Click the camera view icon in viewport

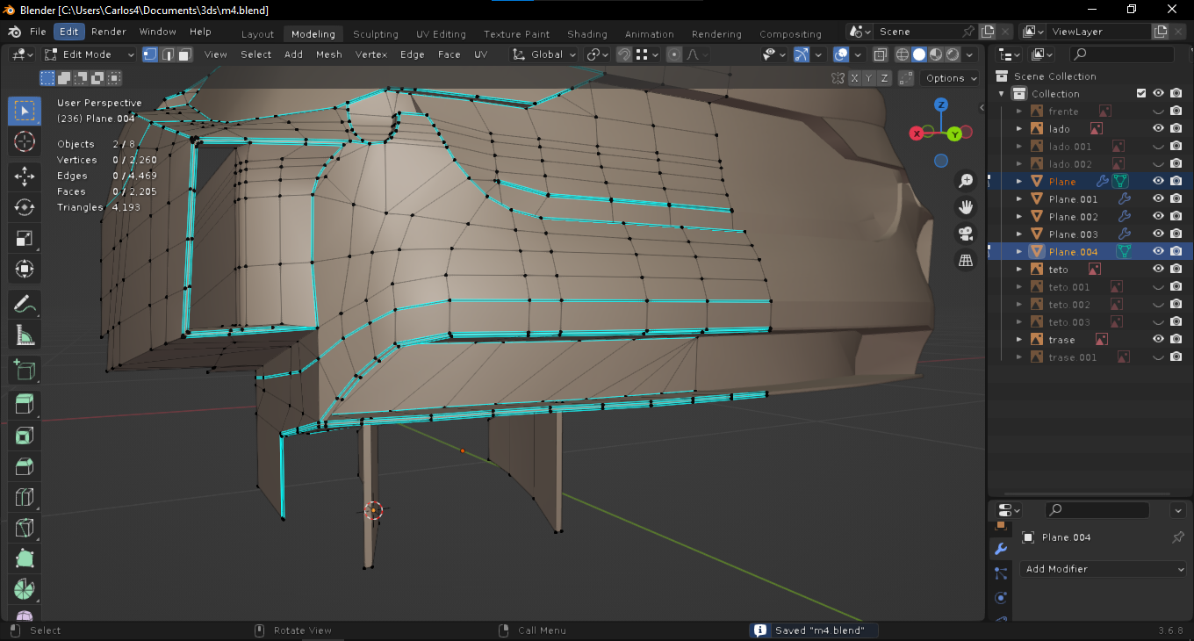point(966,234)
